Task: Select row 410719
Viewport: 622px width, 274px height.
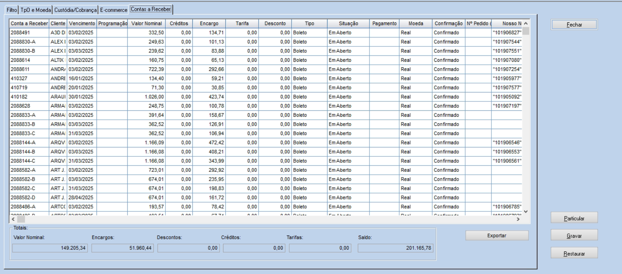Action: pyautogui.click(x=266, y=88)
